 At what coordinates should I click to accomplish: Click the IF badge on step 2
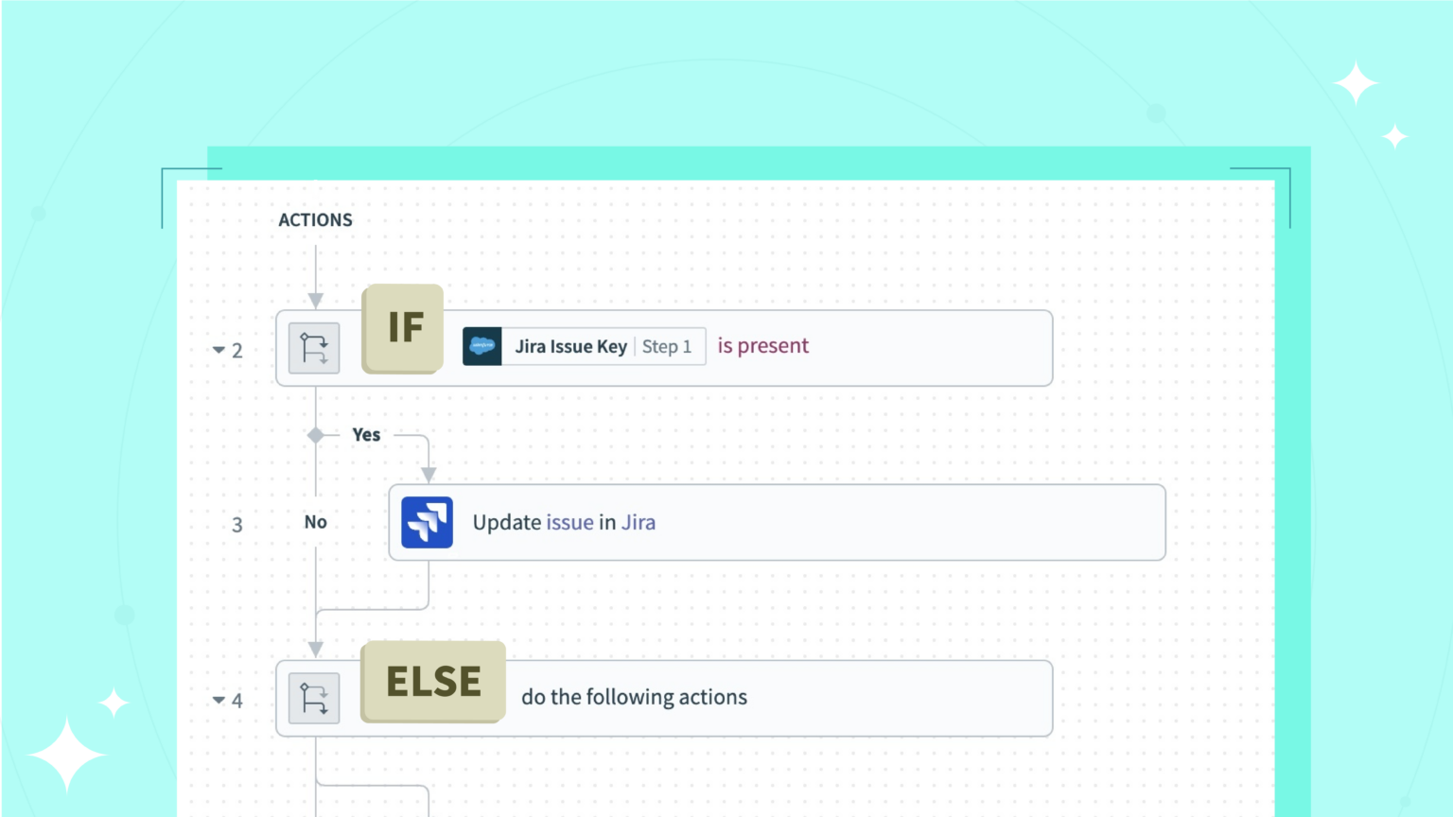click(x=402, y=328)
